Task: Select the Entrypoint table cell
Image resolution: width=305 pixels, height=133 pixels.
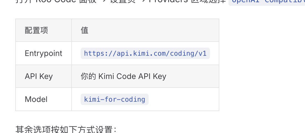Action: 44,53
